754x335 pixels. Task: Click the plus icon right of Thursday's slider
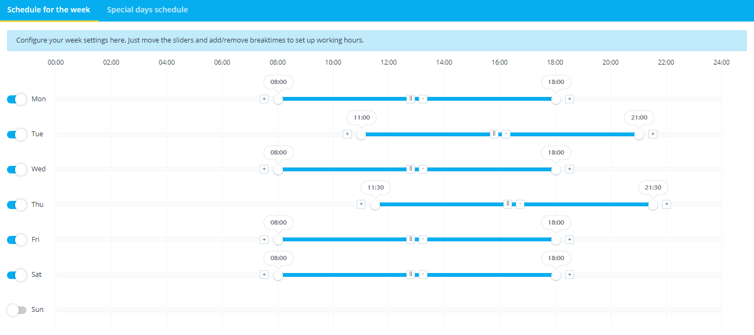click(666, 204)
